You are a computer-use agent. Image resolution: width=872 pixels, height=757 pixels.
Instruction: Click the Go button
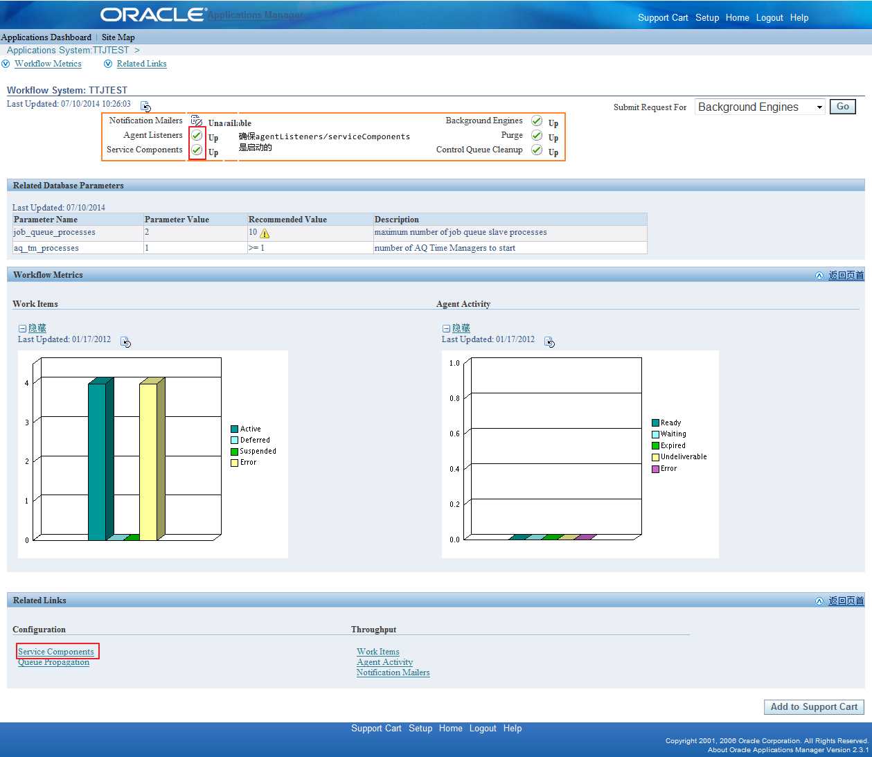[843, 107]
